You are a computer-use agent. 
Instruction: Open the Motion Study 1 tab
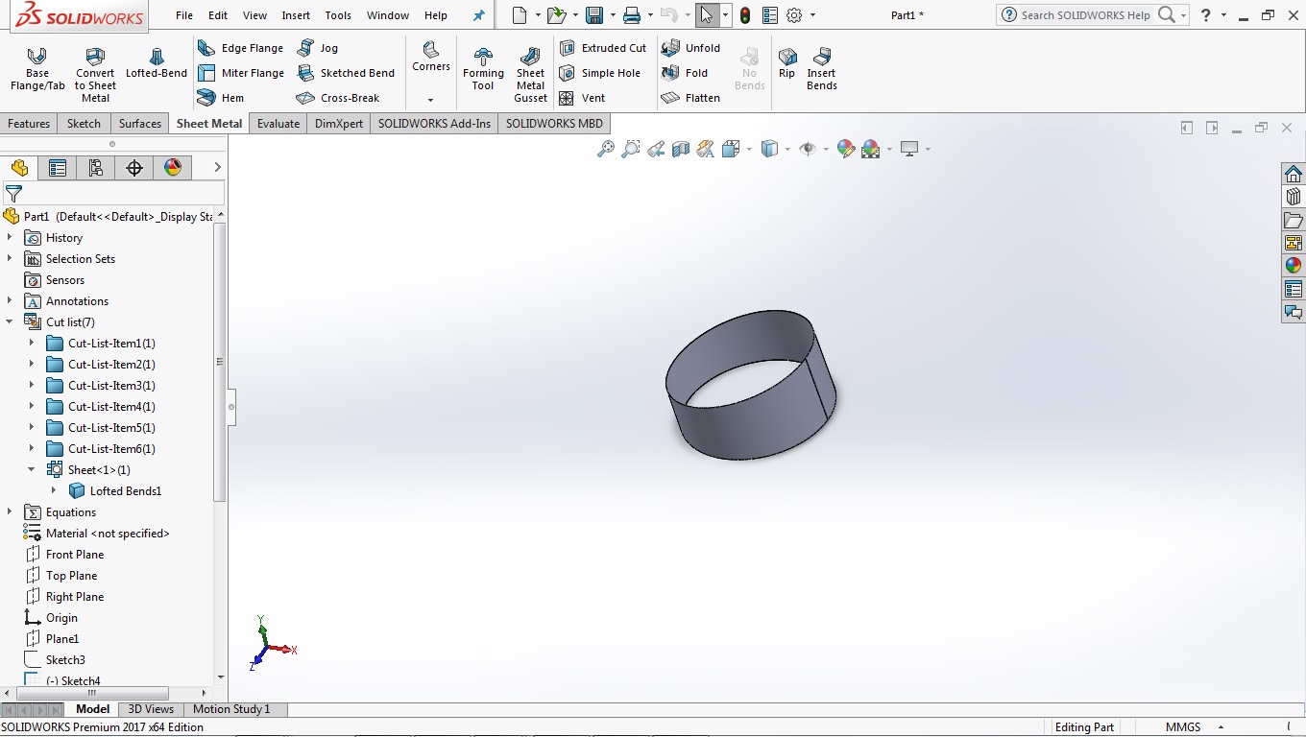231,709
